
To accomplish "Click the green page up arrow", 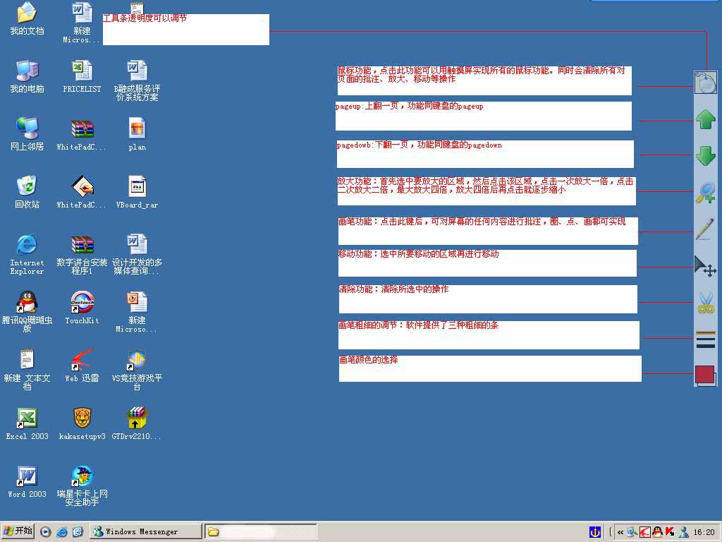I will point(705,120).
